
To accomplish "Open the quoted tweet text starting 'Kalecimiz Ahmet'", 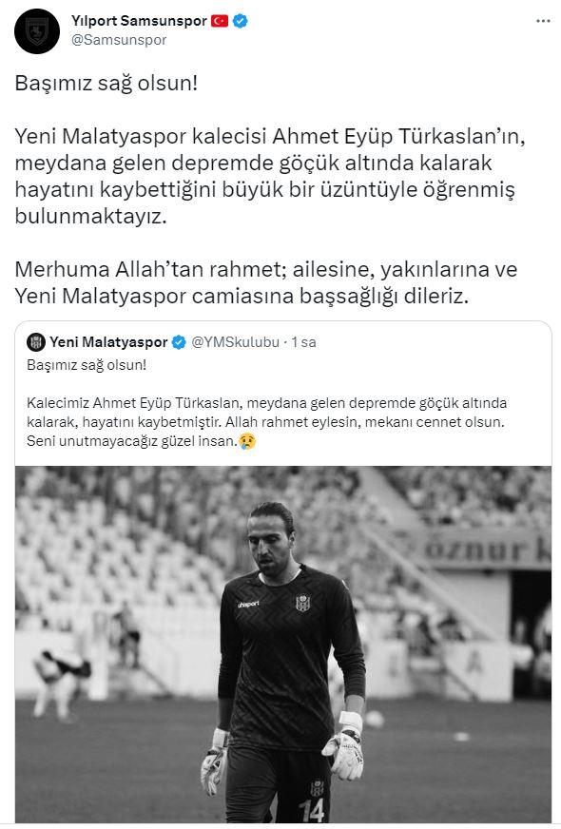I will tap(267, 422).
